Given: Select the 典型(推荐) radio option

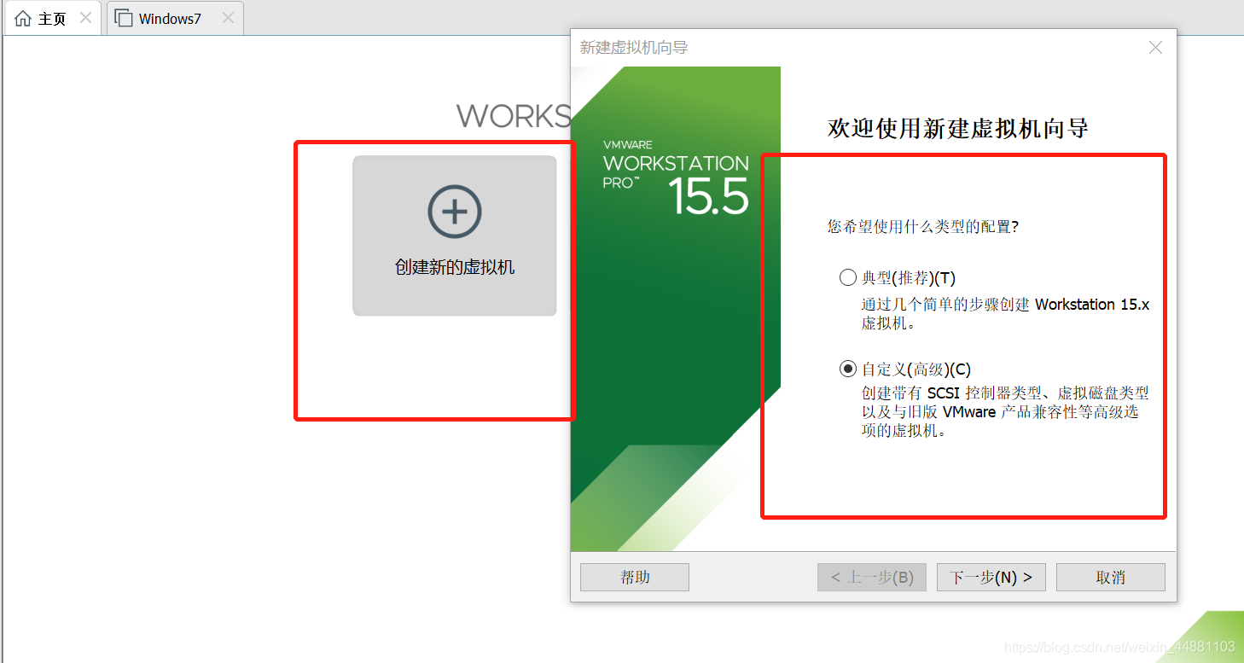Looking at the screenshot, I should point(847,277).
